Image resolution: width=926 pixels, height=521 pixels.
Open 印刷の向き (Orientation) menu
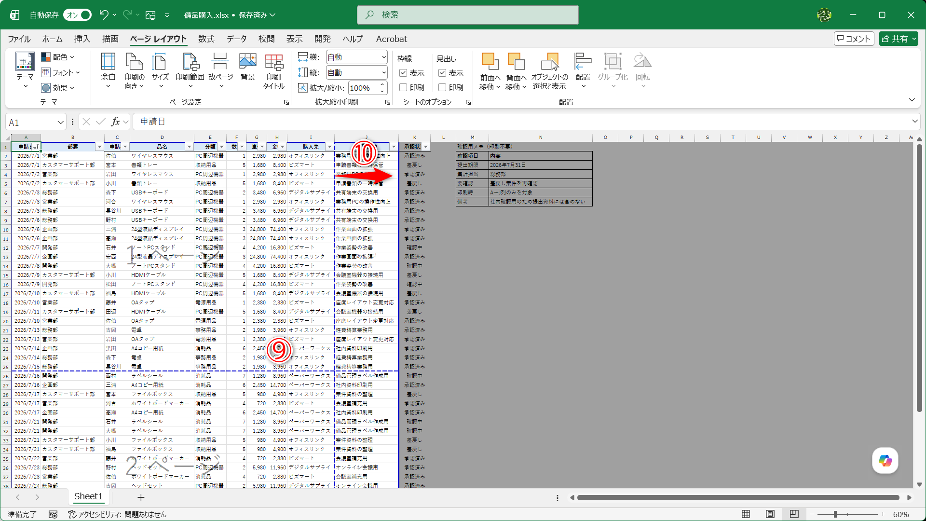pyautogui.click(x=134, y=71)
